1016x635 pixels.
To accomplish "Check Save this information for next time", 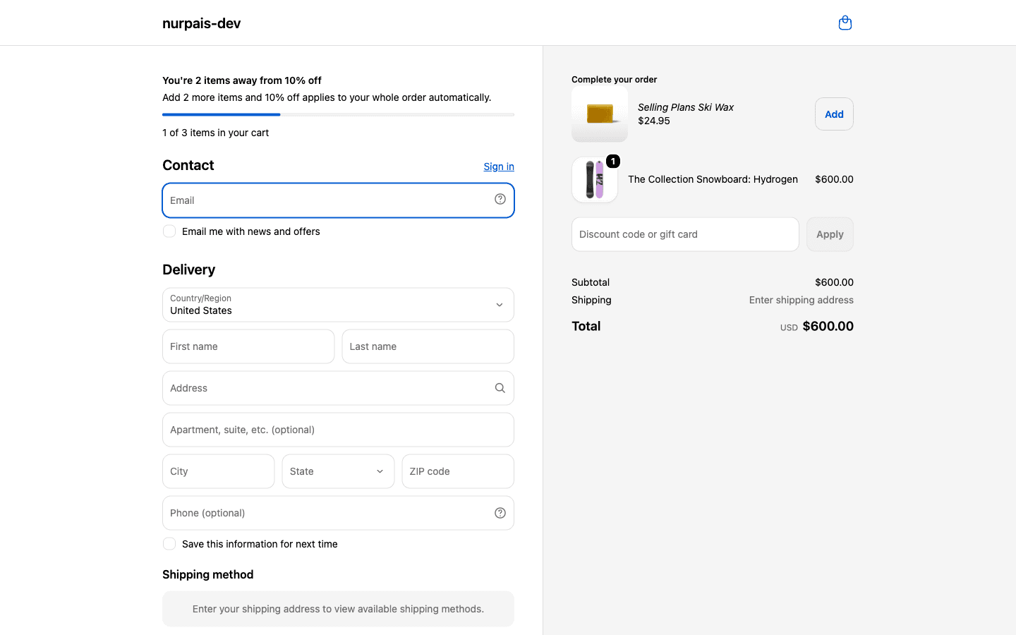I will [x=169, y=544].
